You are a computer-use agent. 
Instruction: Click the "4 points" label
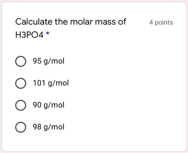point(161,22)
